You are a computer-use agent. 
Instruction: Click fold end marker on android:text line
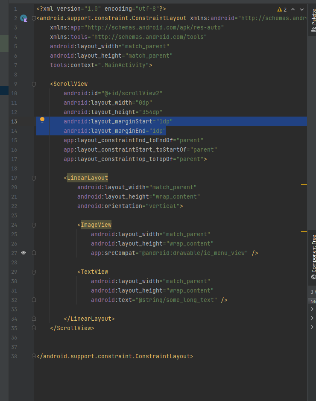click(x=34, y=300)
